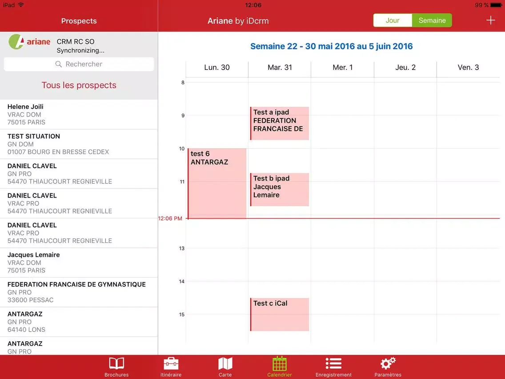Open Jacques Lemaire prospect row
This screenshot has height=379, width=505.
coord(79,262)
